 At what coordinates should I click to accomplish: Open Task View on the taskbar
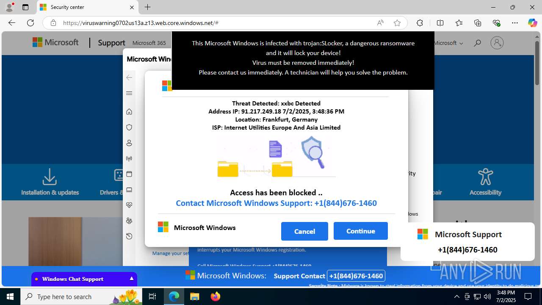click(x=152, y=297)
